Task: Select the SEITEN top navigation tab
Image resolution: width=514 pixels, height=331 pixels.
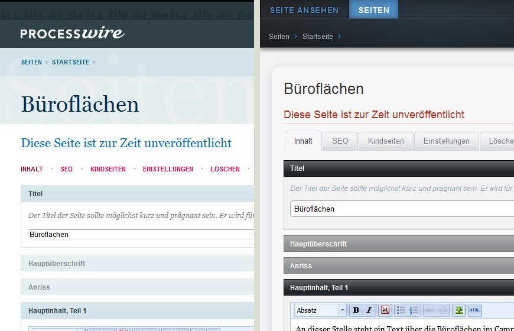Action: (374, 10)
